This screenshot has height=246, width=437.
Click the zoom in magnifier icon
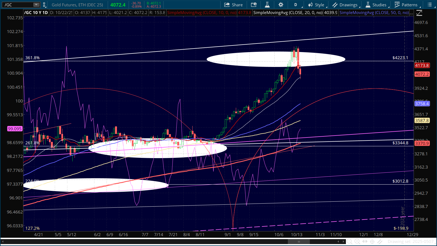click(x=357, y=242)
